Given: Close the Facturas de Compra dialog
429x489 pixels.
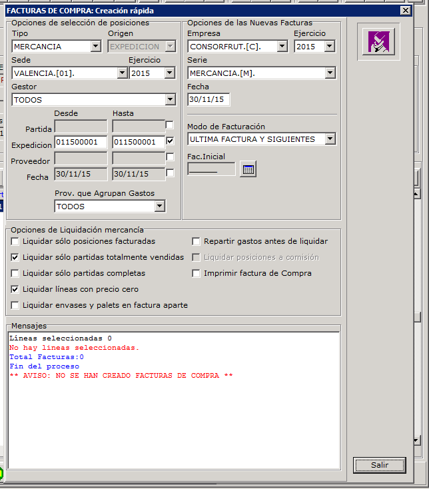Looking at the screenshot, I should (x=405, y=10).
